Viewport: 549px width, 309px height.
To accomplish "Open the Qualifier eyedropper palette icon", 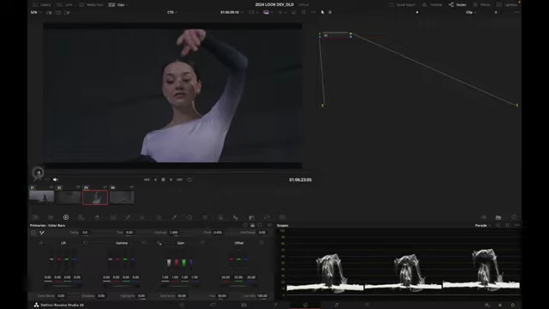I will 174,217.
